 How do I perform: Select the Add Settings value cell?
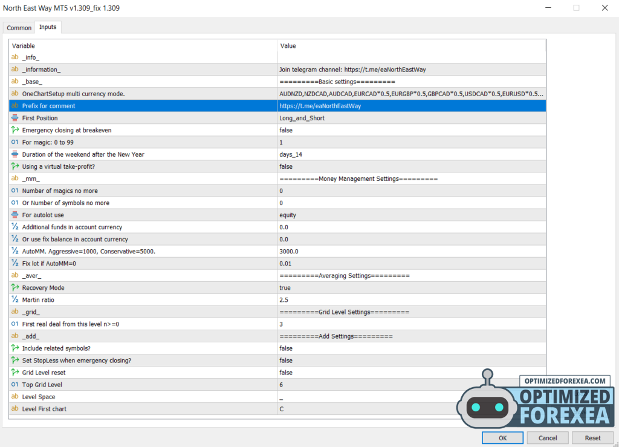412,336
